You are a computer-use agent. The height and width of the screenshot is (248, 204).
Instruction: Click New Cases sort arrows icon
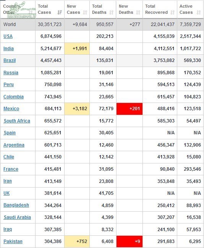[x=85, y=12]
